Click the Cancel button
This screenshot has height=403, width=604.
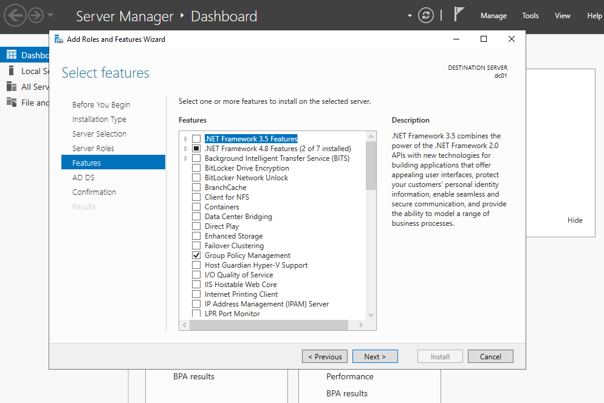click(x=490, y=356)
